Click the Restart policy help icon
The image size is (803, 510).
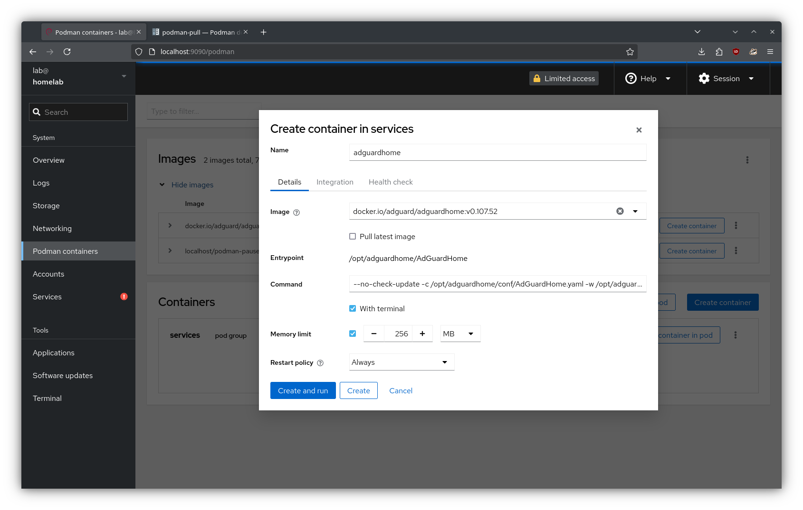pyautogui.click(x=320, y=363)
